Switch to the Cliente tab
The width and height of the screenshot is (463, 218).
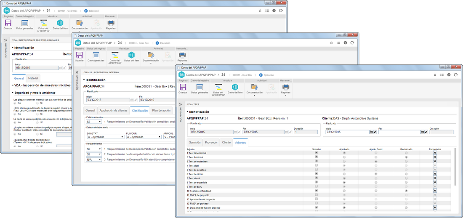(x=226, y=142)
